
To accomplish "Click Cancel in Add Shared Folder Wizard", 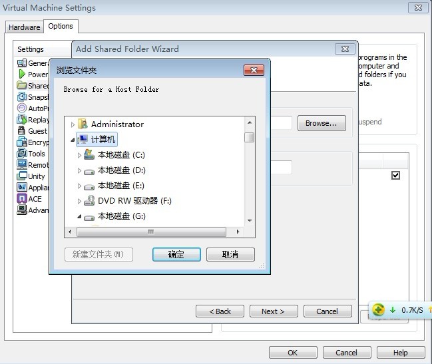I will 327,311.
